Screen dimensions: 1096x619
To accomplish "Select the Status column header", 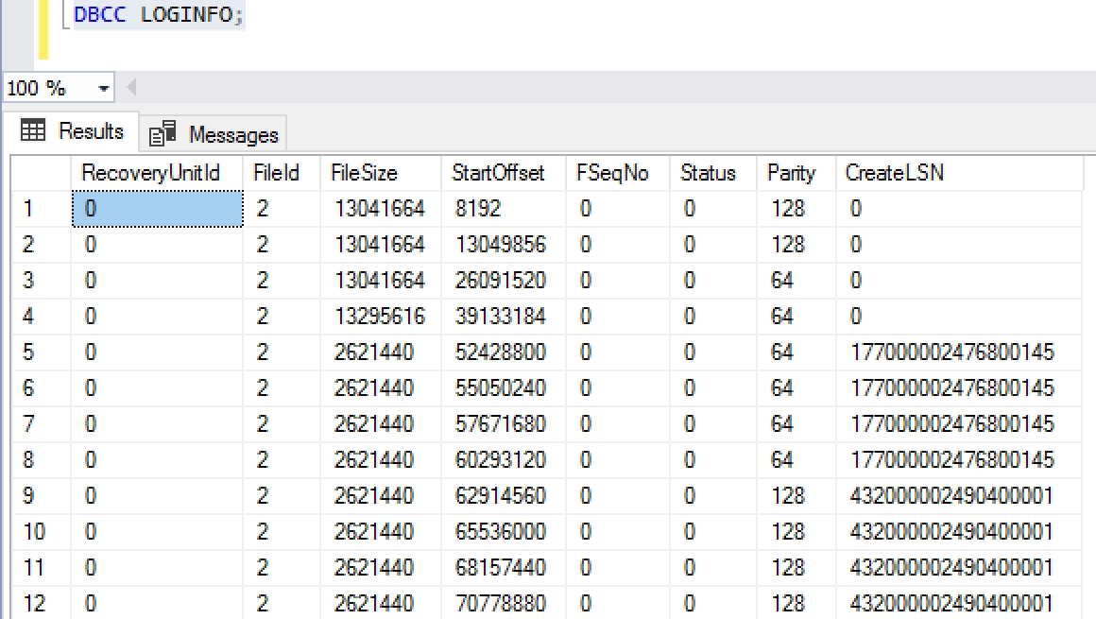I will click(708, 173).
